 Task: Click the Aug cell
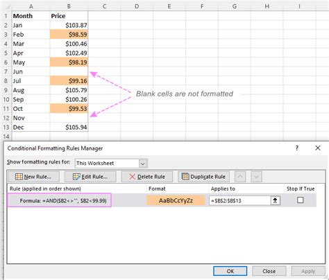coord(31,90)
